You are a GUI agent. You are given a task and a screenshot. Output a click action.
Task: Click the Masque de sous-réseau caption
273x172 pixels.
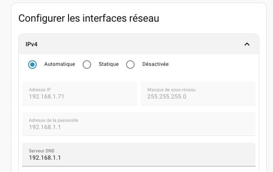[171, 90]
